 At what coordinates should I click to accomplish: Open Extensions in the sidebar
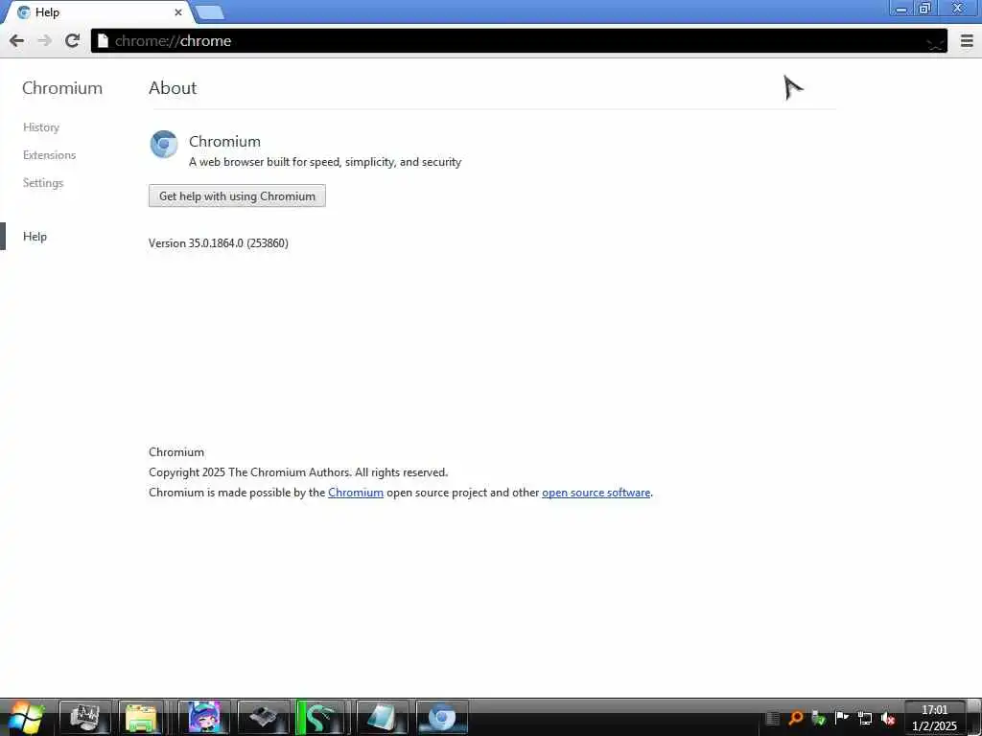tap(50, 155)
